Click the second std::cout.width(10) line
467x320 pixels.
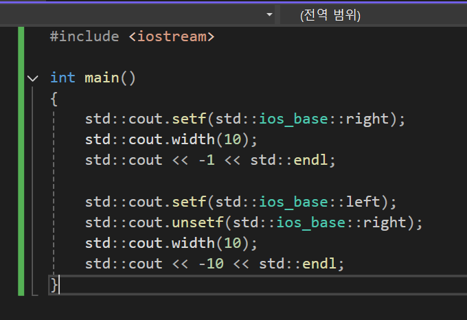tap(171, 243)
